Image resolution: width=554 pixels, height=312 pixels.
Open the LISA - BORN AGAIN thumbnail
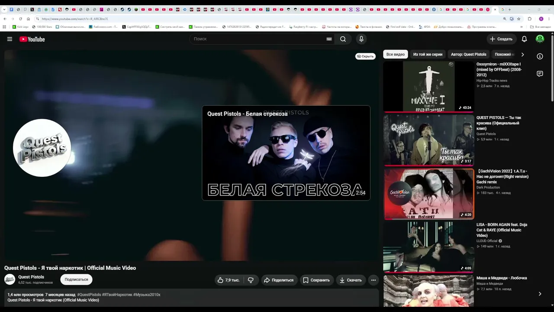(x=428, y=247)
